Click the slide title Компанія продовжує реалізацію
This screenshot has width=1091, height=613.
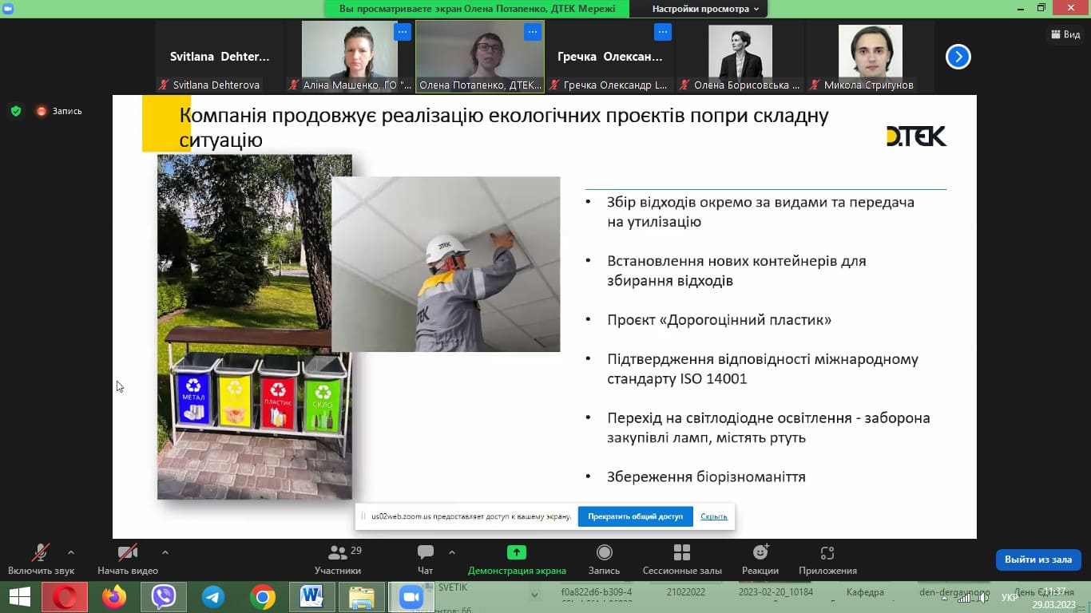pyautogui.click(x=504, y=128)
